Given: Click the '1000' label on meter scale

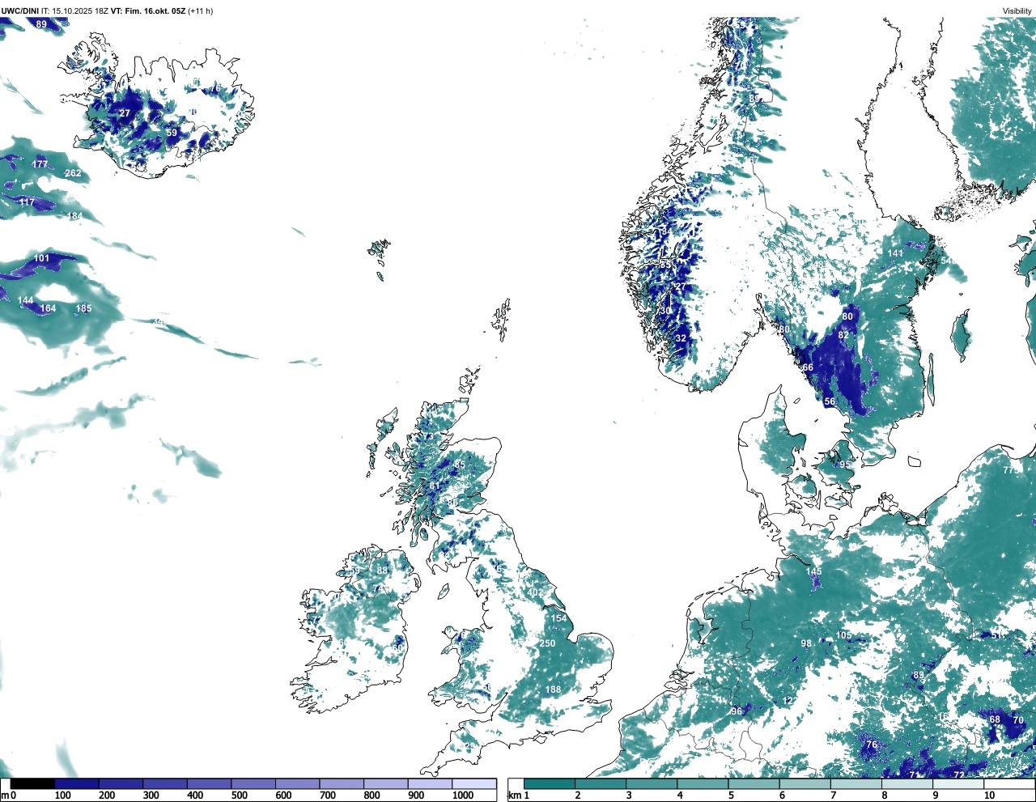Looking at the screenshot, I should tap(463, 796).
